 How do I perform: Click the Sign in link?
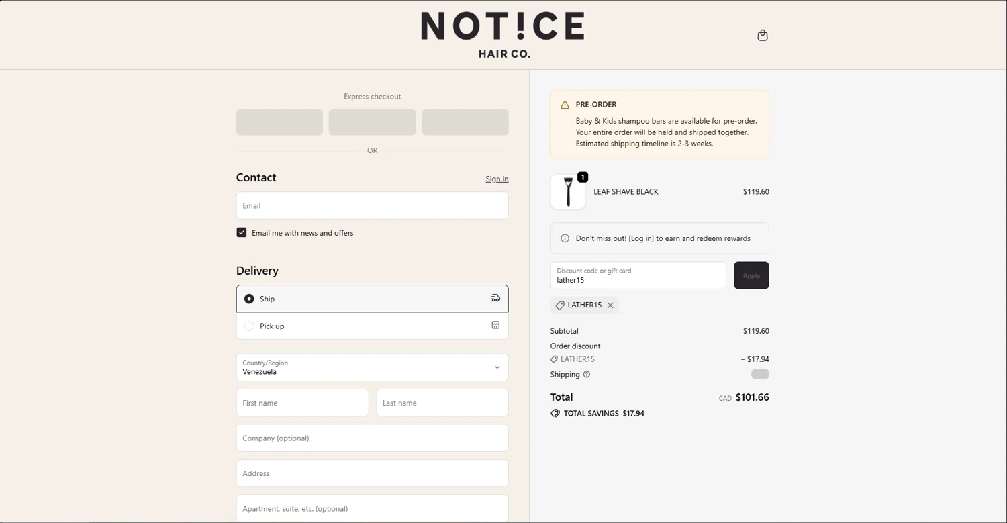497,179
